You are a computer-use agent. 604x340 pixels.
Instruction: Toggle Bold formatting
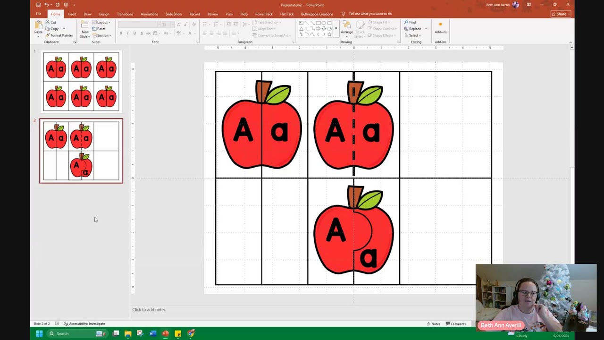pos(121,33)
